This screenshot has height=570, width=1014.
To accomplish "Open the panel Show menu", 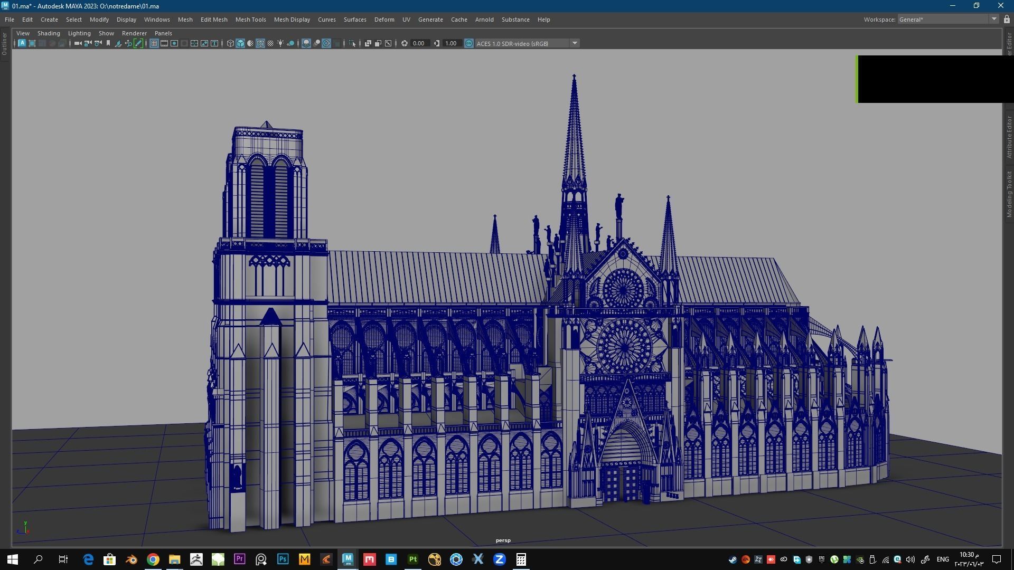I will [106, 33].
